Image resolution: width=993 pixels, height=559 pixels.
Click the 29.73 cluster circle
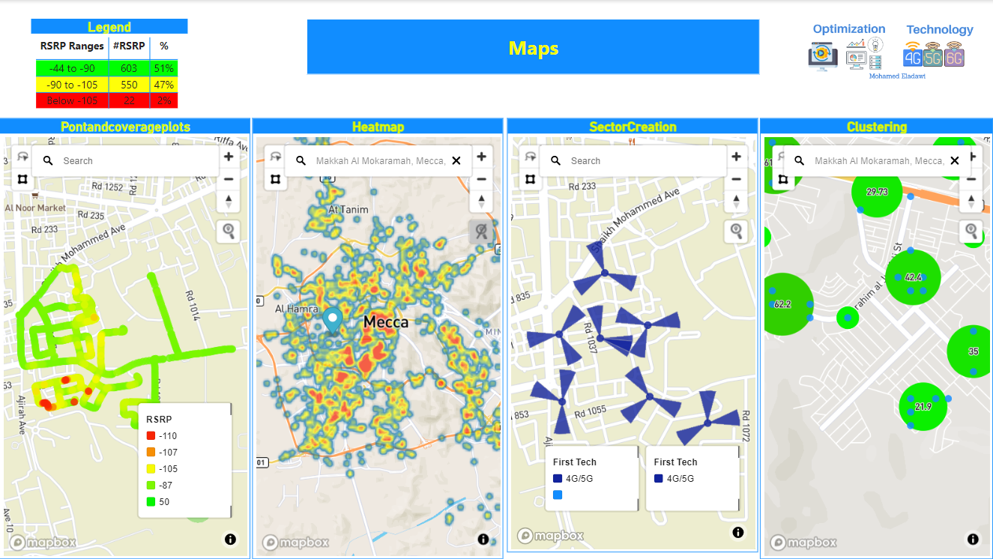click(x=877, y=192)
